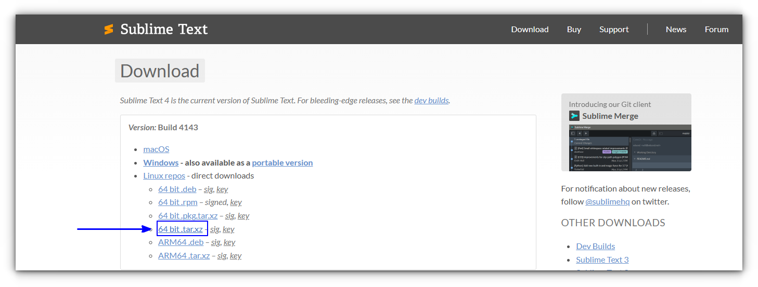Open sig link for 64 bit .tar.xz
758x287 pixels.
pos(215,229)
